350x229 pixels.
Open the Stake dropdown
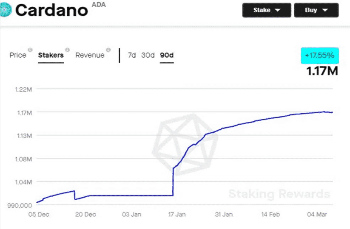pyautogui.click(x=267, y=10)
